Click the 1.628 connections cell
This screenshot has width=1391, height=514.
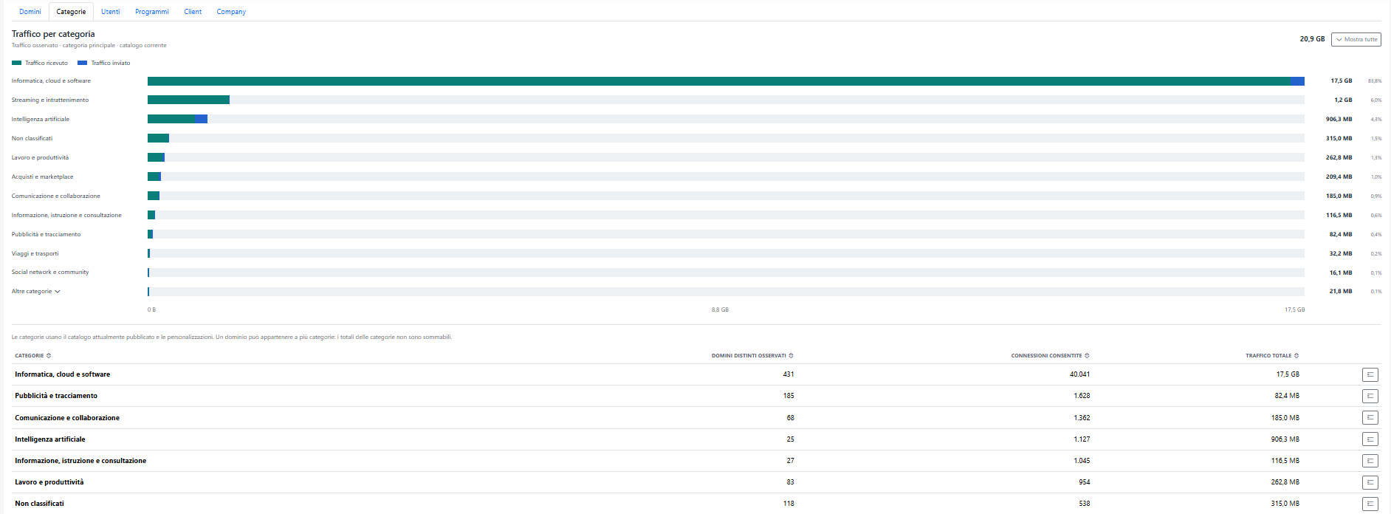pyautogui.click(x=1082, y=396)
